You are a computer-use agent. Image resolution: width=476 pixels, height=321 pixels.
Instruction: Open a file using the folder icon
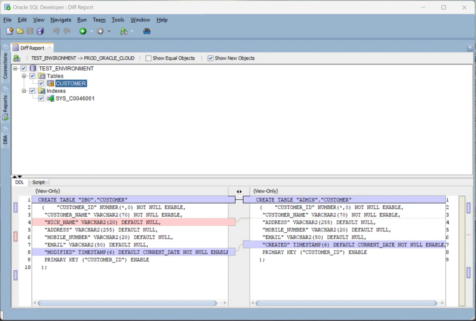[20, 31]
